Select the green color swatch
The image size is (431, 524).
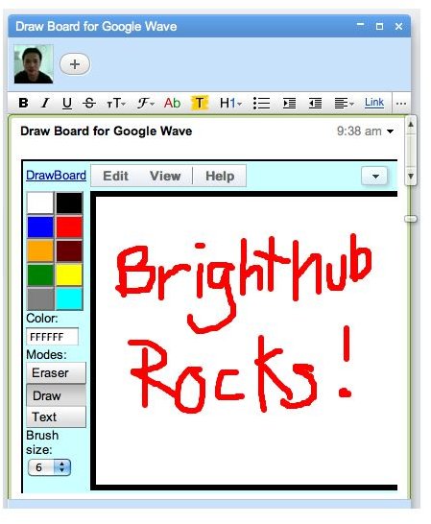[40, 275]
